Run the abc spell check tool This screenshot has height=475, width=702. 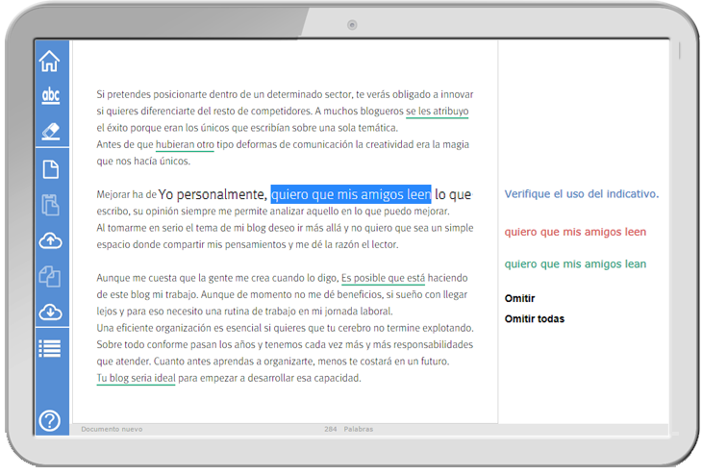point(50,96)
